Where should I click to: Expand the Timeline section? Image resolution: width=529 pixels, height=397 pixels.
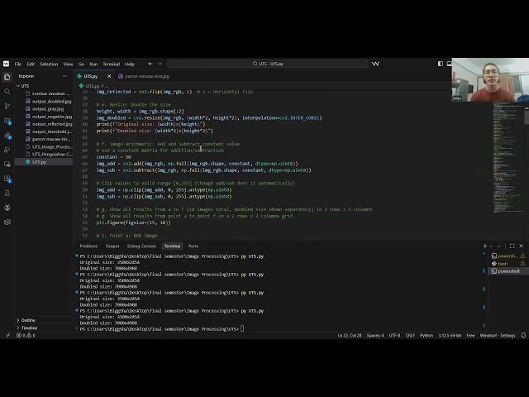(44, 328)
